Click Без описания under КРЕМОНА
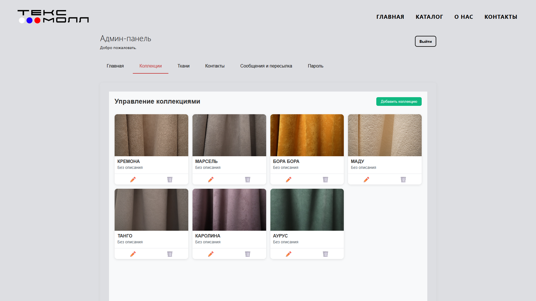The image size is (536, 301). click(130, 167)
